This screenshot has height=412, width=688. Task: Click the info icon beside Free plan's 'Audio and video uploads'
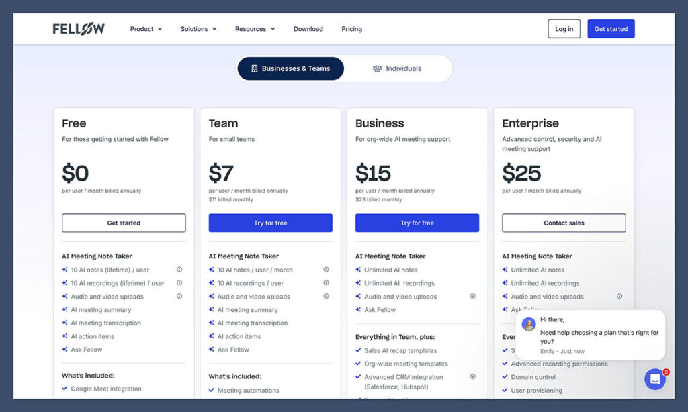(179, 297)
